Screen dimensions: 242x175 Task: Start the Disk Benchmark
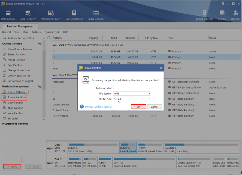[74, 15]
